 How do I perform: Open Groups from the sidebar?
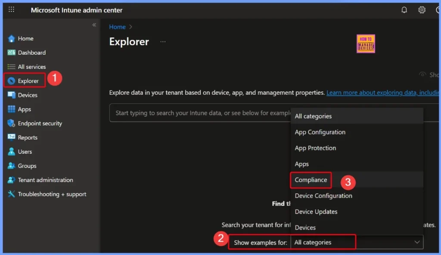click(x=27, y=166)
